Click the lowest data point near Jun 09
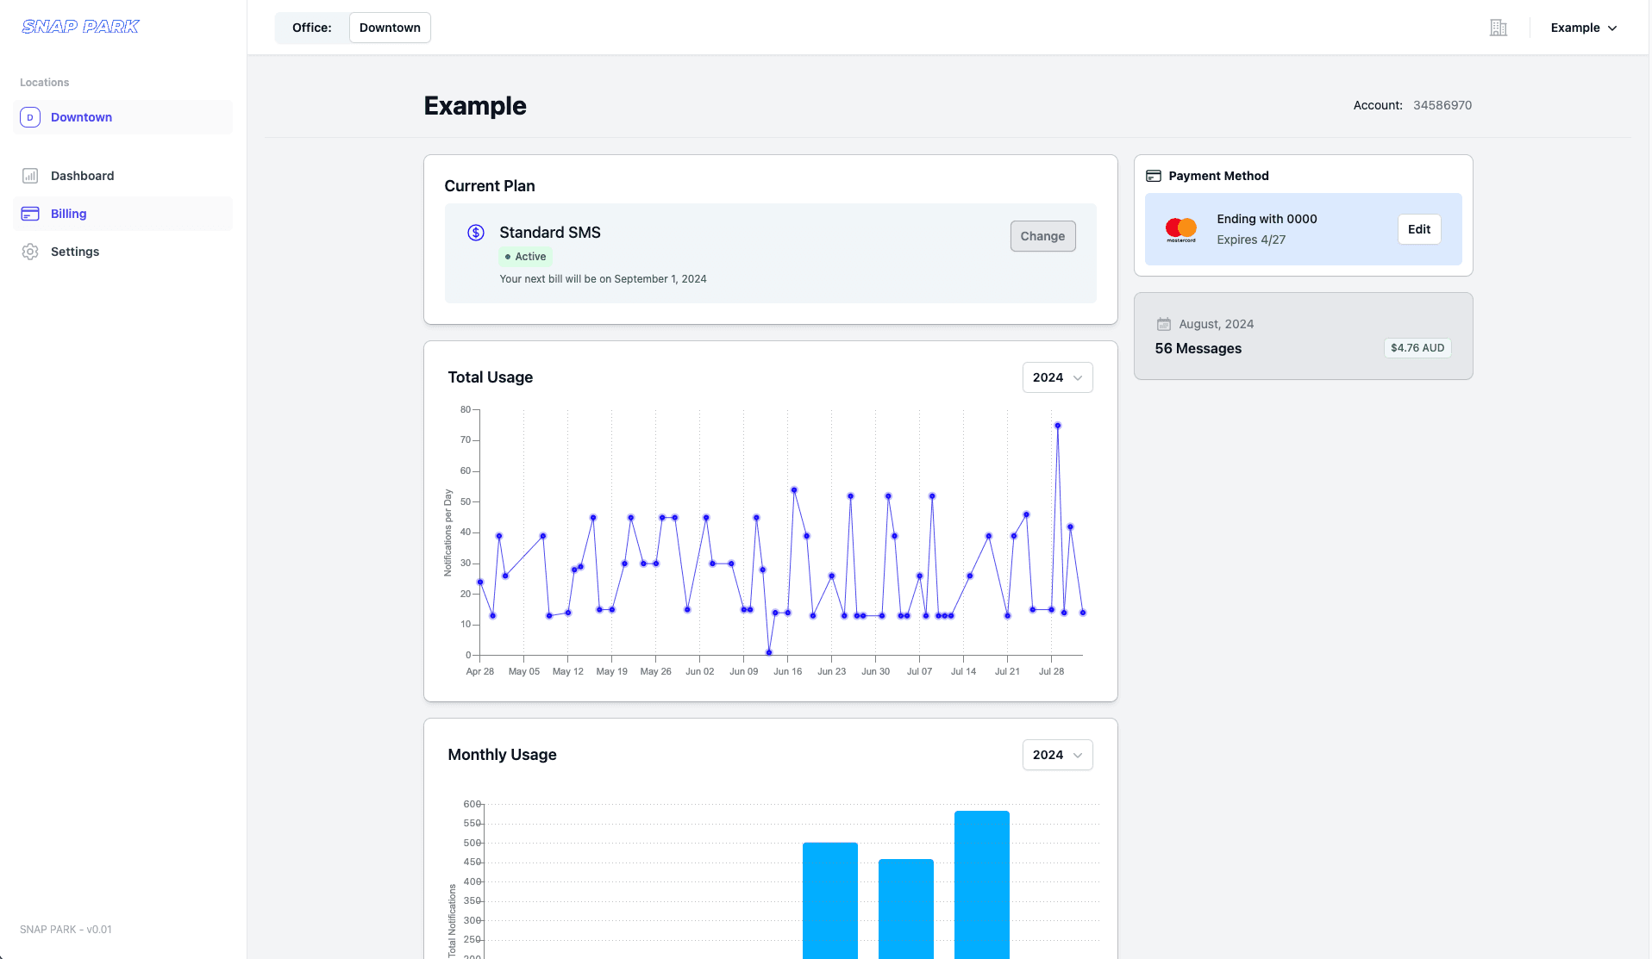Screen dimensions: 1652x959 [x=769, y=652]
